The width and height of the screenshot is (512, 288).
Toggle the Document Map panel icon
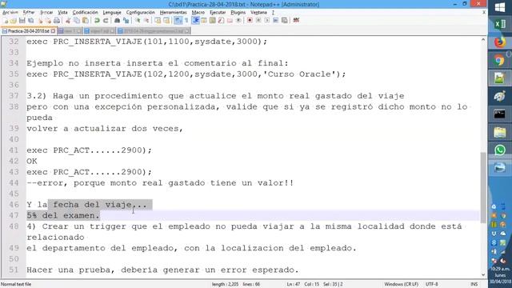pos(213,21)
